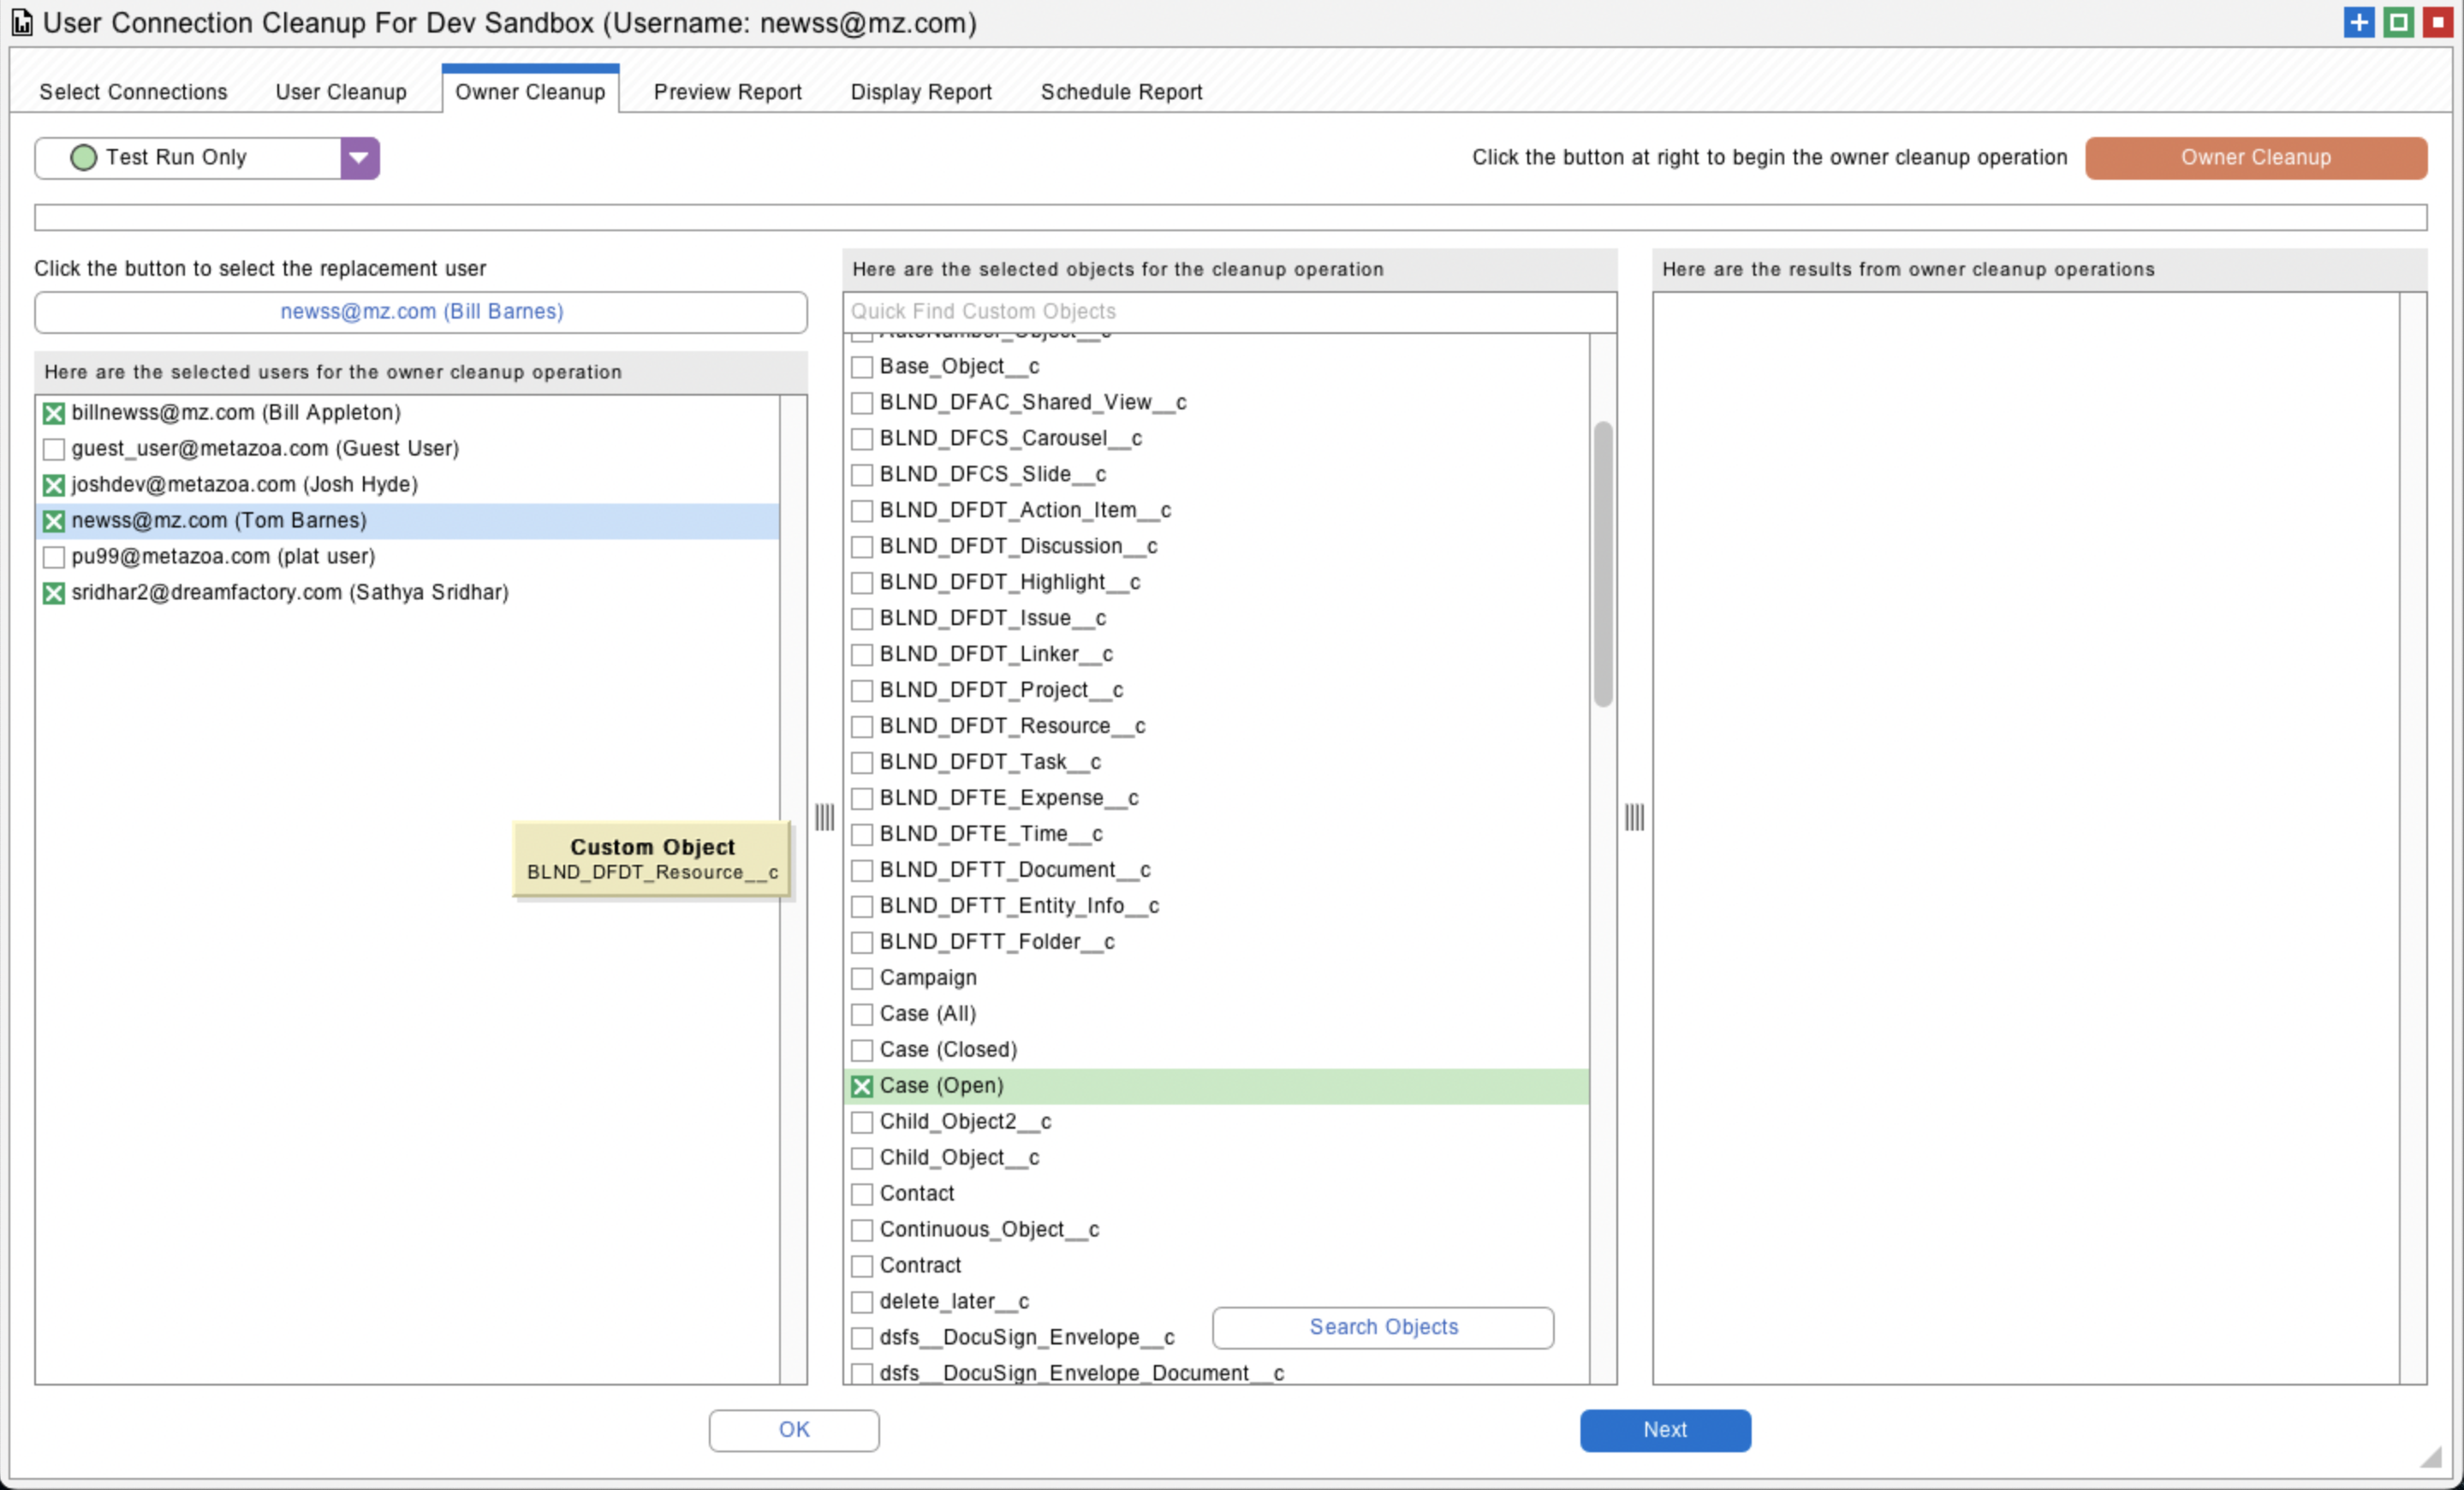Check the Campaign object checkbox
The height and width of the screenshot is (1490, 2464).
click(862, 978)
